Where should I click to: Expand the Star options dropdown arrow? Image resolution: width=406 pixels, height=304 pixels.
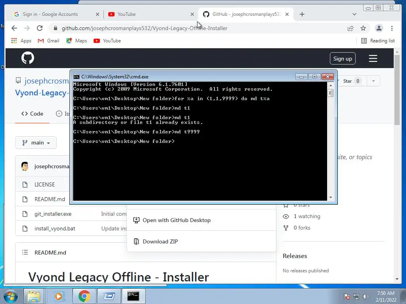tap(373, 81)
